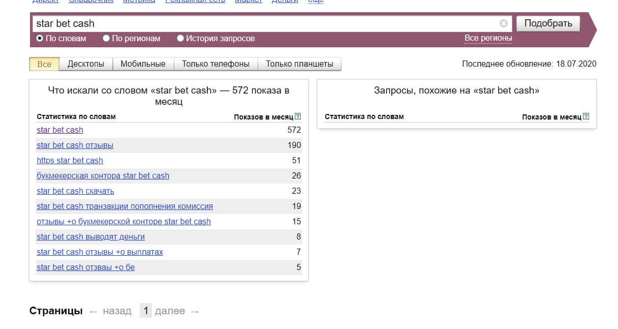This screenshot has height=329, width=618.
Task: Switch to the 'Только планшеты' tab
Action: (x=300, y=64)
